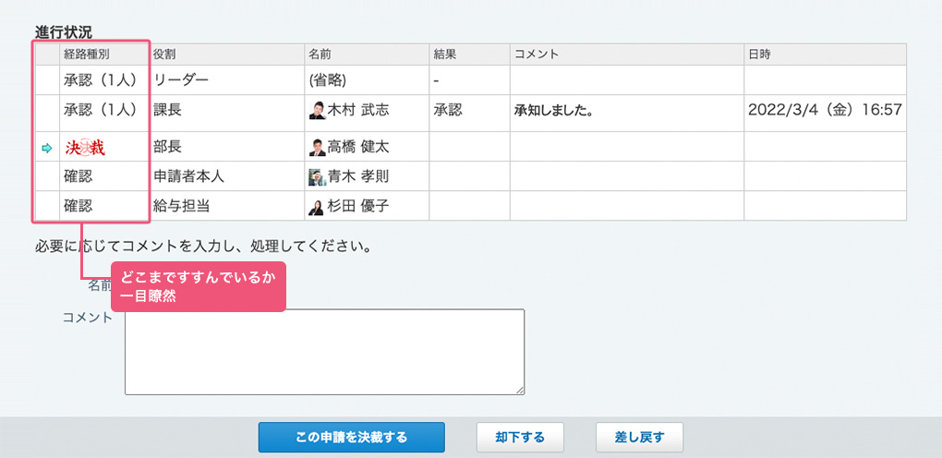Viewport: 942px width, 458px height.
Task: Click 承認（1人） in the リーダー row
Action: click(x=102, y=80)
